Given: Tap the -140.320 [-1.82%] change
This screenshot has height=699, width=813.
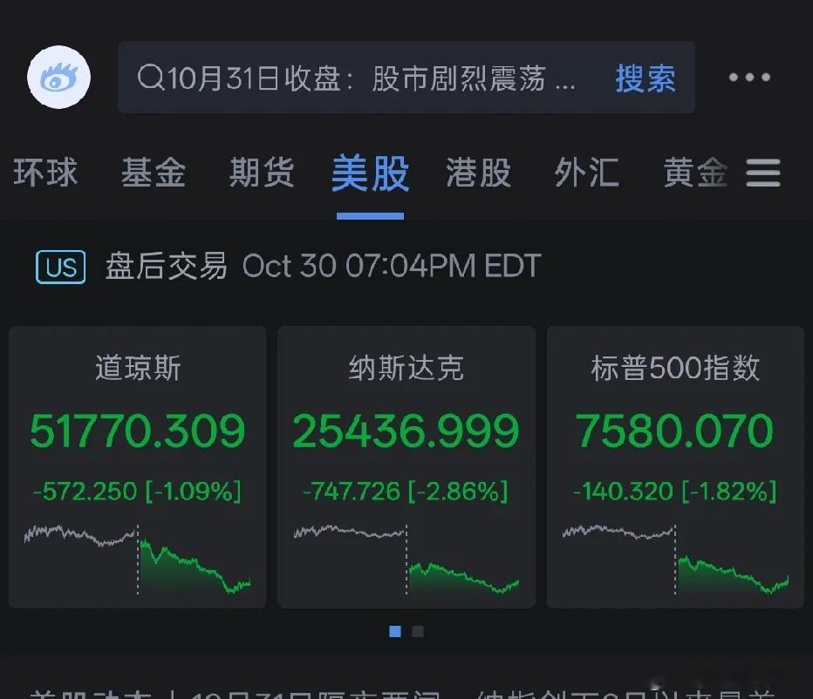Looking at the screenshot, I should tap(674, 492).
